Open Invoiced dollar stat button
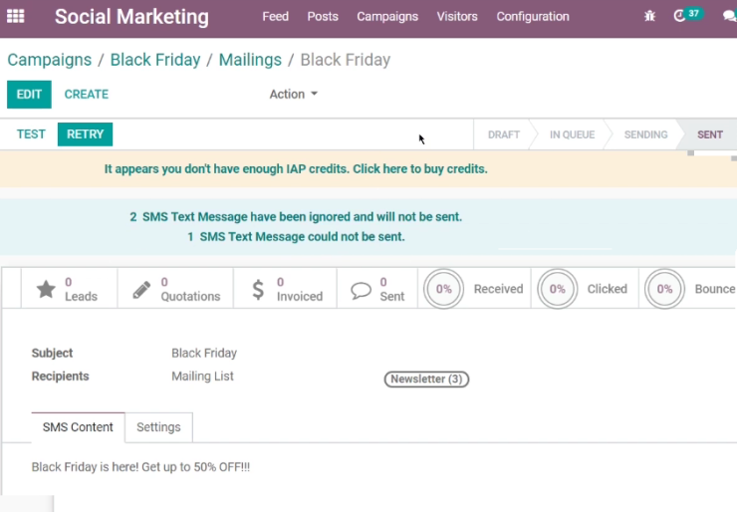 point(285,289)
